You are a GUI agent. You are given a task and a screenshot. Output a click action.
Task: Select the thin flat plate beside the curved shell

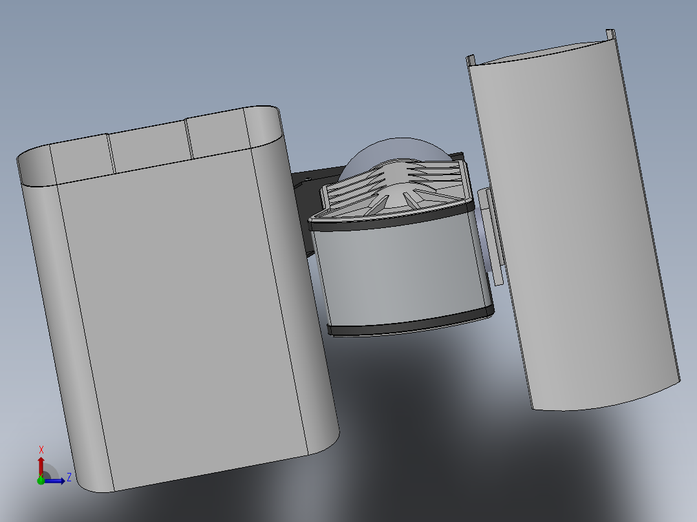[491, 238]
